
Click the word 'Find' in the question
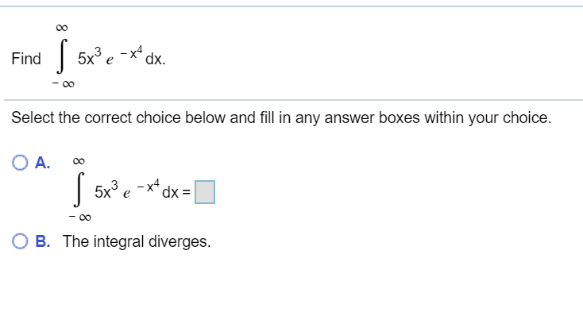[x=26, y=59]
